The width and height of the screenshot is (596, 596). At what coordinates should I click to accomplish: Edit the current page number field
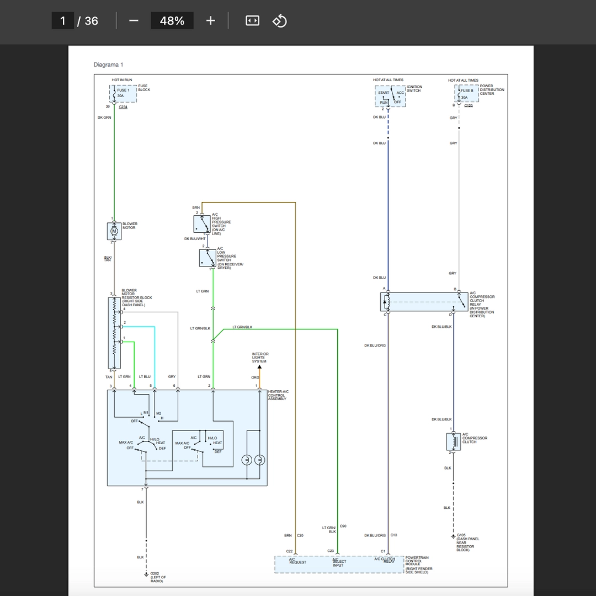(62, 20)
